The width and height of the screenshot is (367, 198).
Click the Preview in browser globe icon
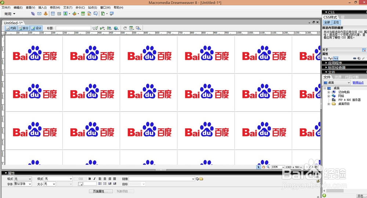pyautogui.click(x=116, y=28)
